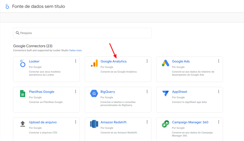The height and width of the screenshot is (141, 244).
Task: Select the Looker connector title
Action: 34,61
